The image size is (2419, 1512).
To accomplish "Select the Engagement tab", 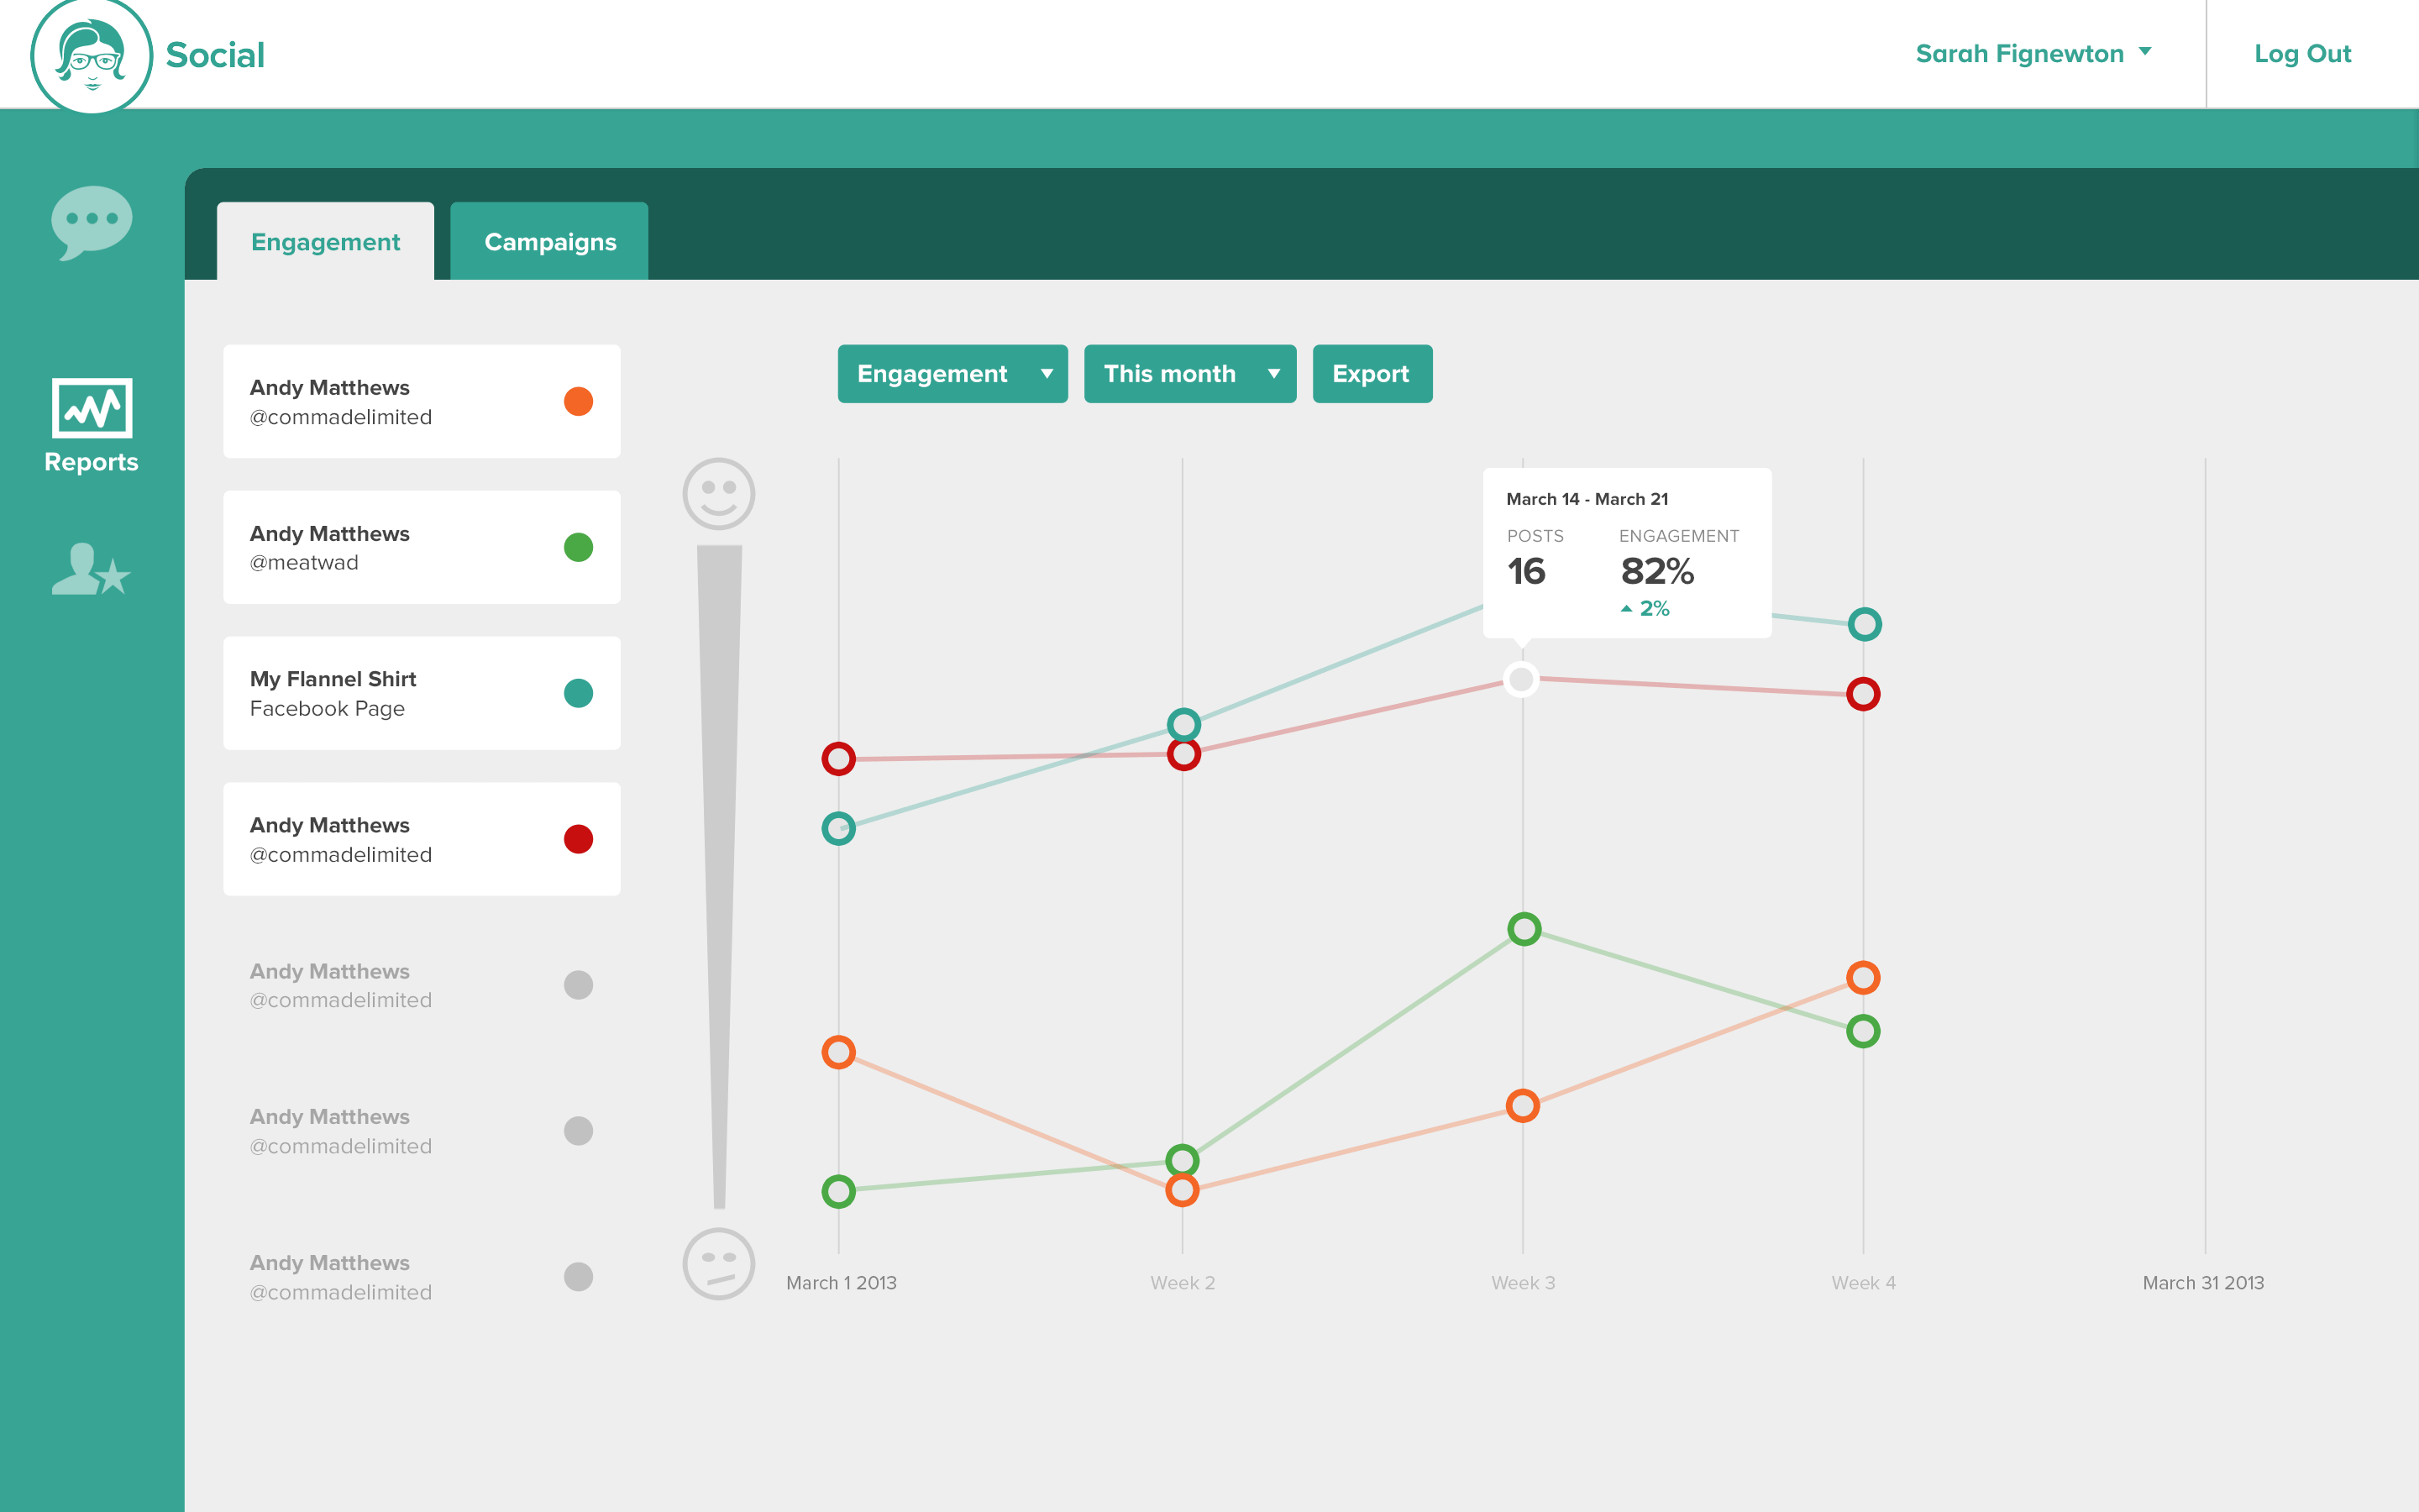I will tap(325, 242).
